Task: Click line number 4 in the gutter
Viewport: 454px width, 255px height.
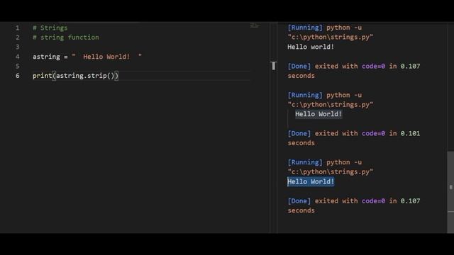Action: click(17, 57)
